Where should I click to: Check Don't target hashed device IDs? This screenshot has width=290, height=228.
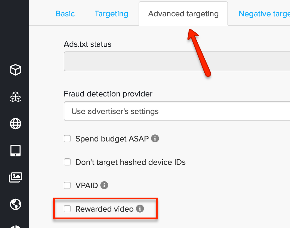point(68,162)
